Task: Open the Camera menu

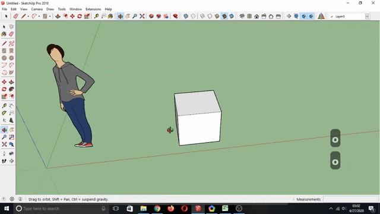Action: click(x=37, y=9)
